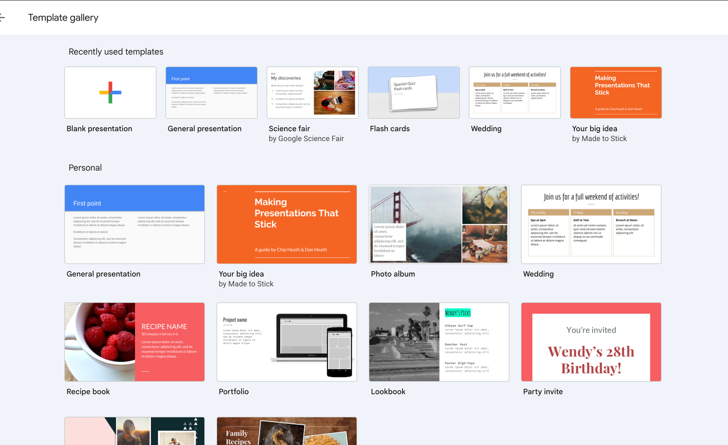
Task: Choose Personal section Your big idea thumbnail
Action: (x=287, y=224)
